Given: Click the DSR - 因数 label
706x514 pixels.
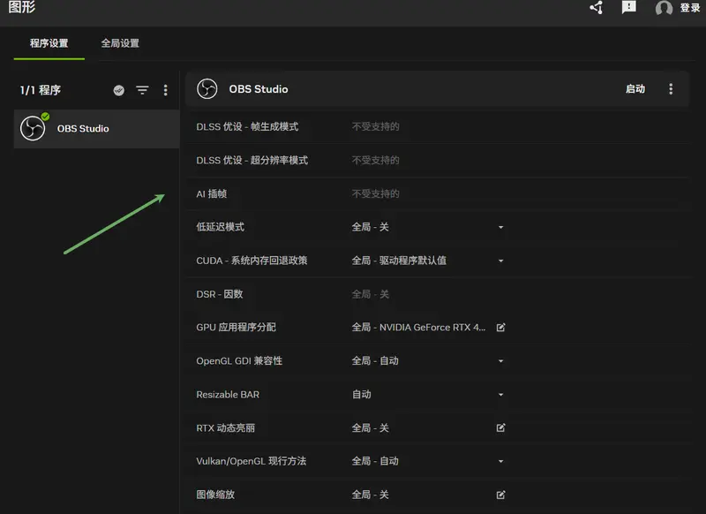Looking at the screenshot, I should [x=220, y=294].
